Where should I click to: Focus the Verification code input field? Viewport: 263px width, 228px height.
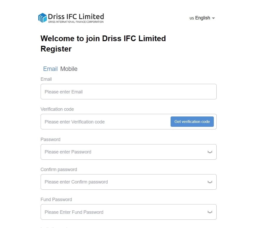pos(106,122)
